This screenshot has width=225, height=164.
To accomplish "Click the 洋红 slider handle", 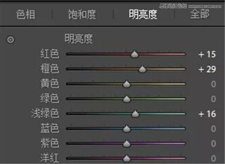I will 127,158.
